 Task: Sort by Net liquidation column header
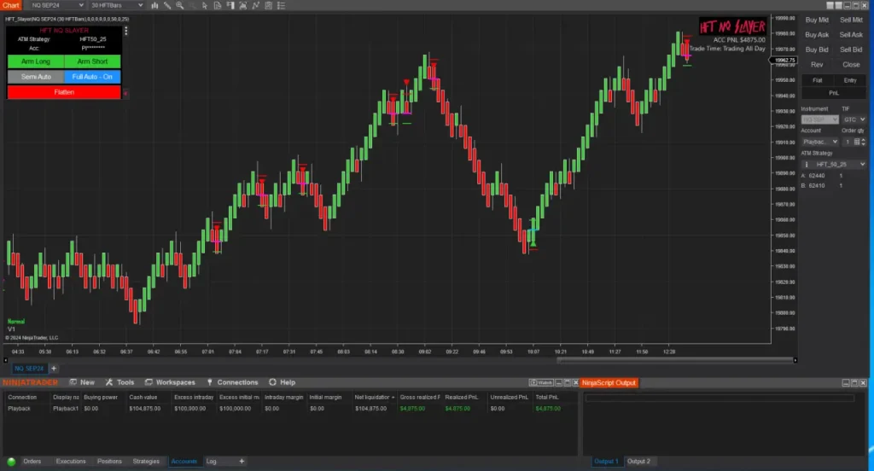(374, 398)
